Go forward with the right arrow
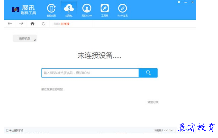The image size is (218, 138). 21,23
